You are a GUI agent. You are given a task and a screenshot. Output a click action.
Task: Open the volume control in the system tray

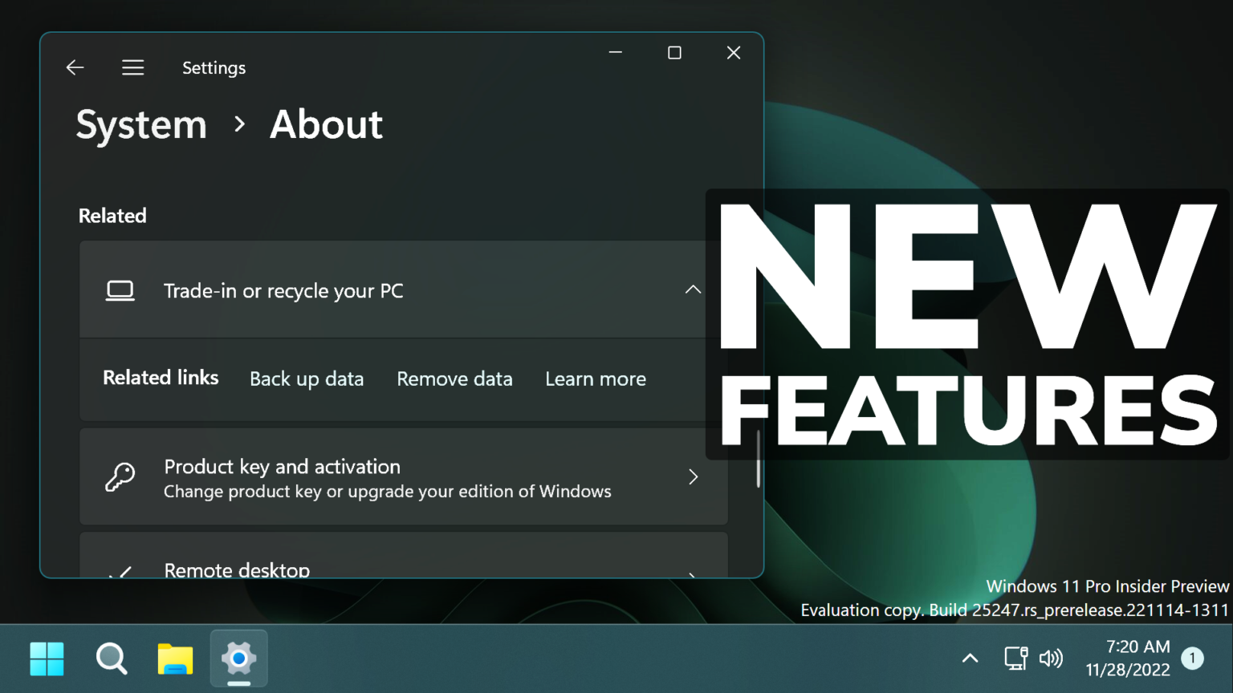click(1052, 659)
